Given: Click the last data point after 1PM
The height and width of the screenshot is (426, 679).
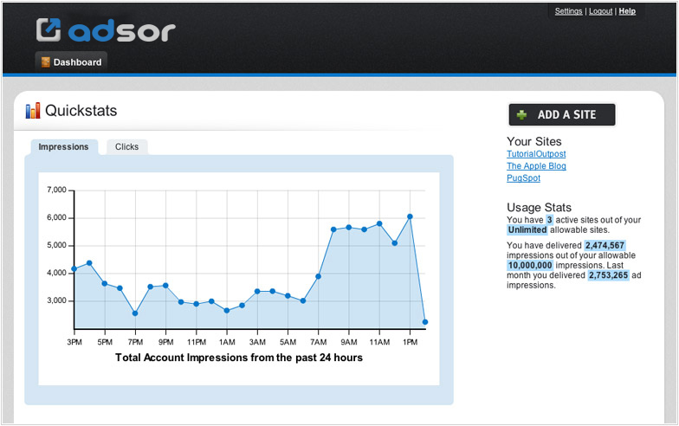Looking at the screenshot, I should point(425,322).
